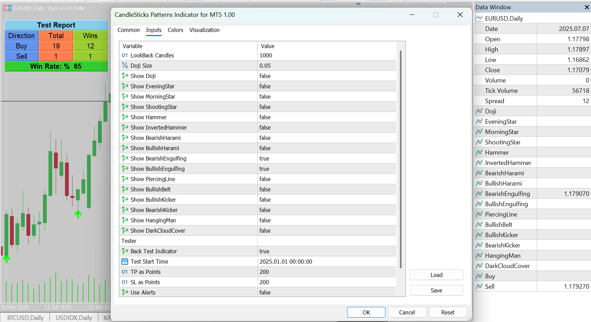
Task: Click the EURUSD,Daily chart icon in Data Window
Action: point(479,18)
